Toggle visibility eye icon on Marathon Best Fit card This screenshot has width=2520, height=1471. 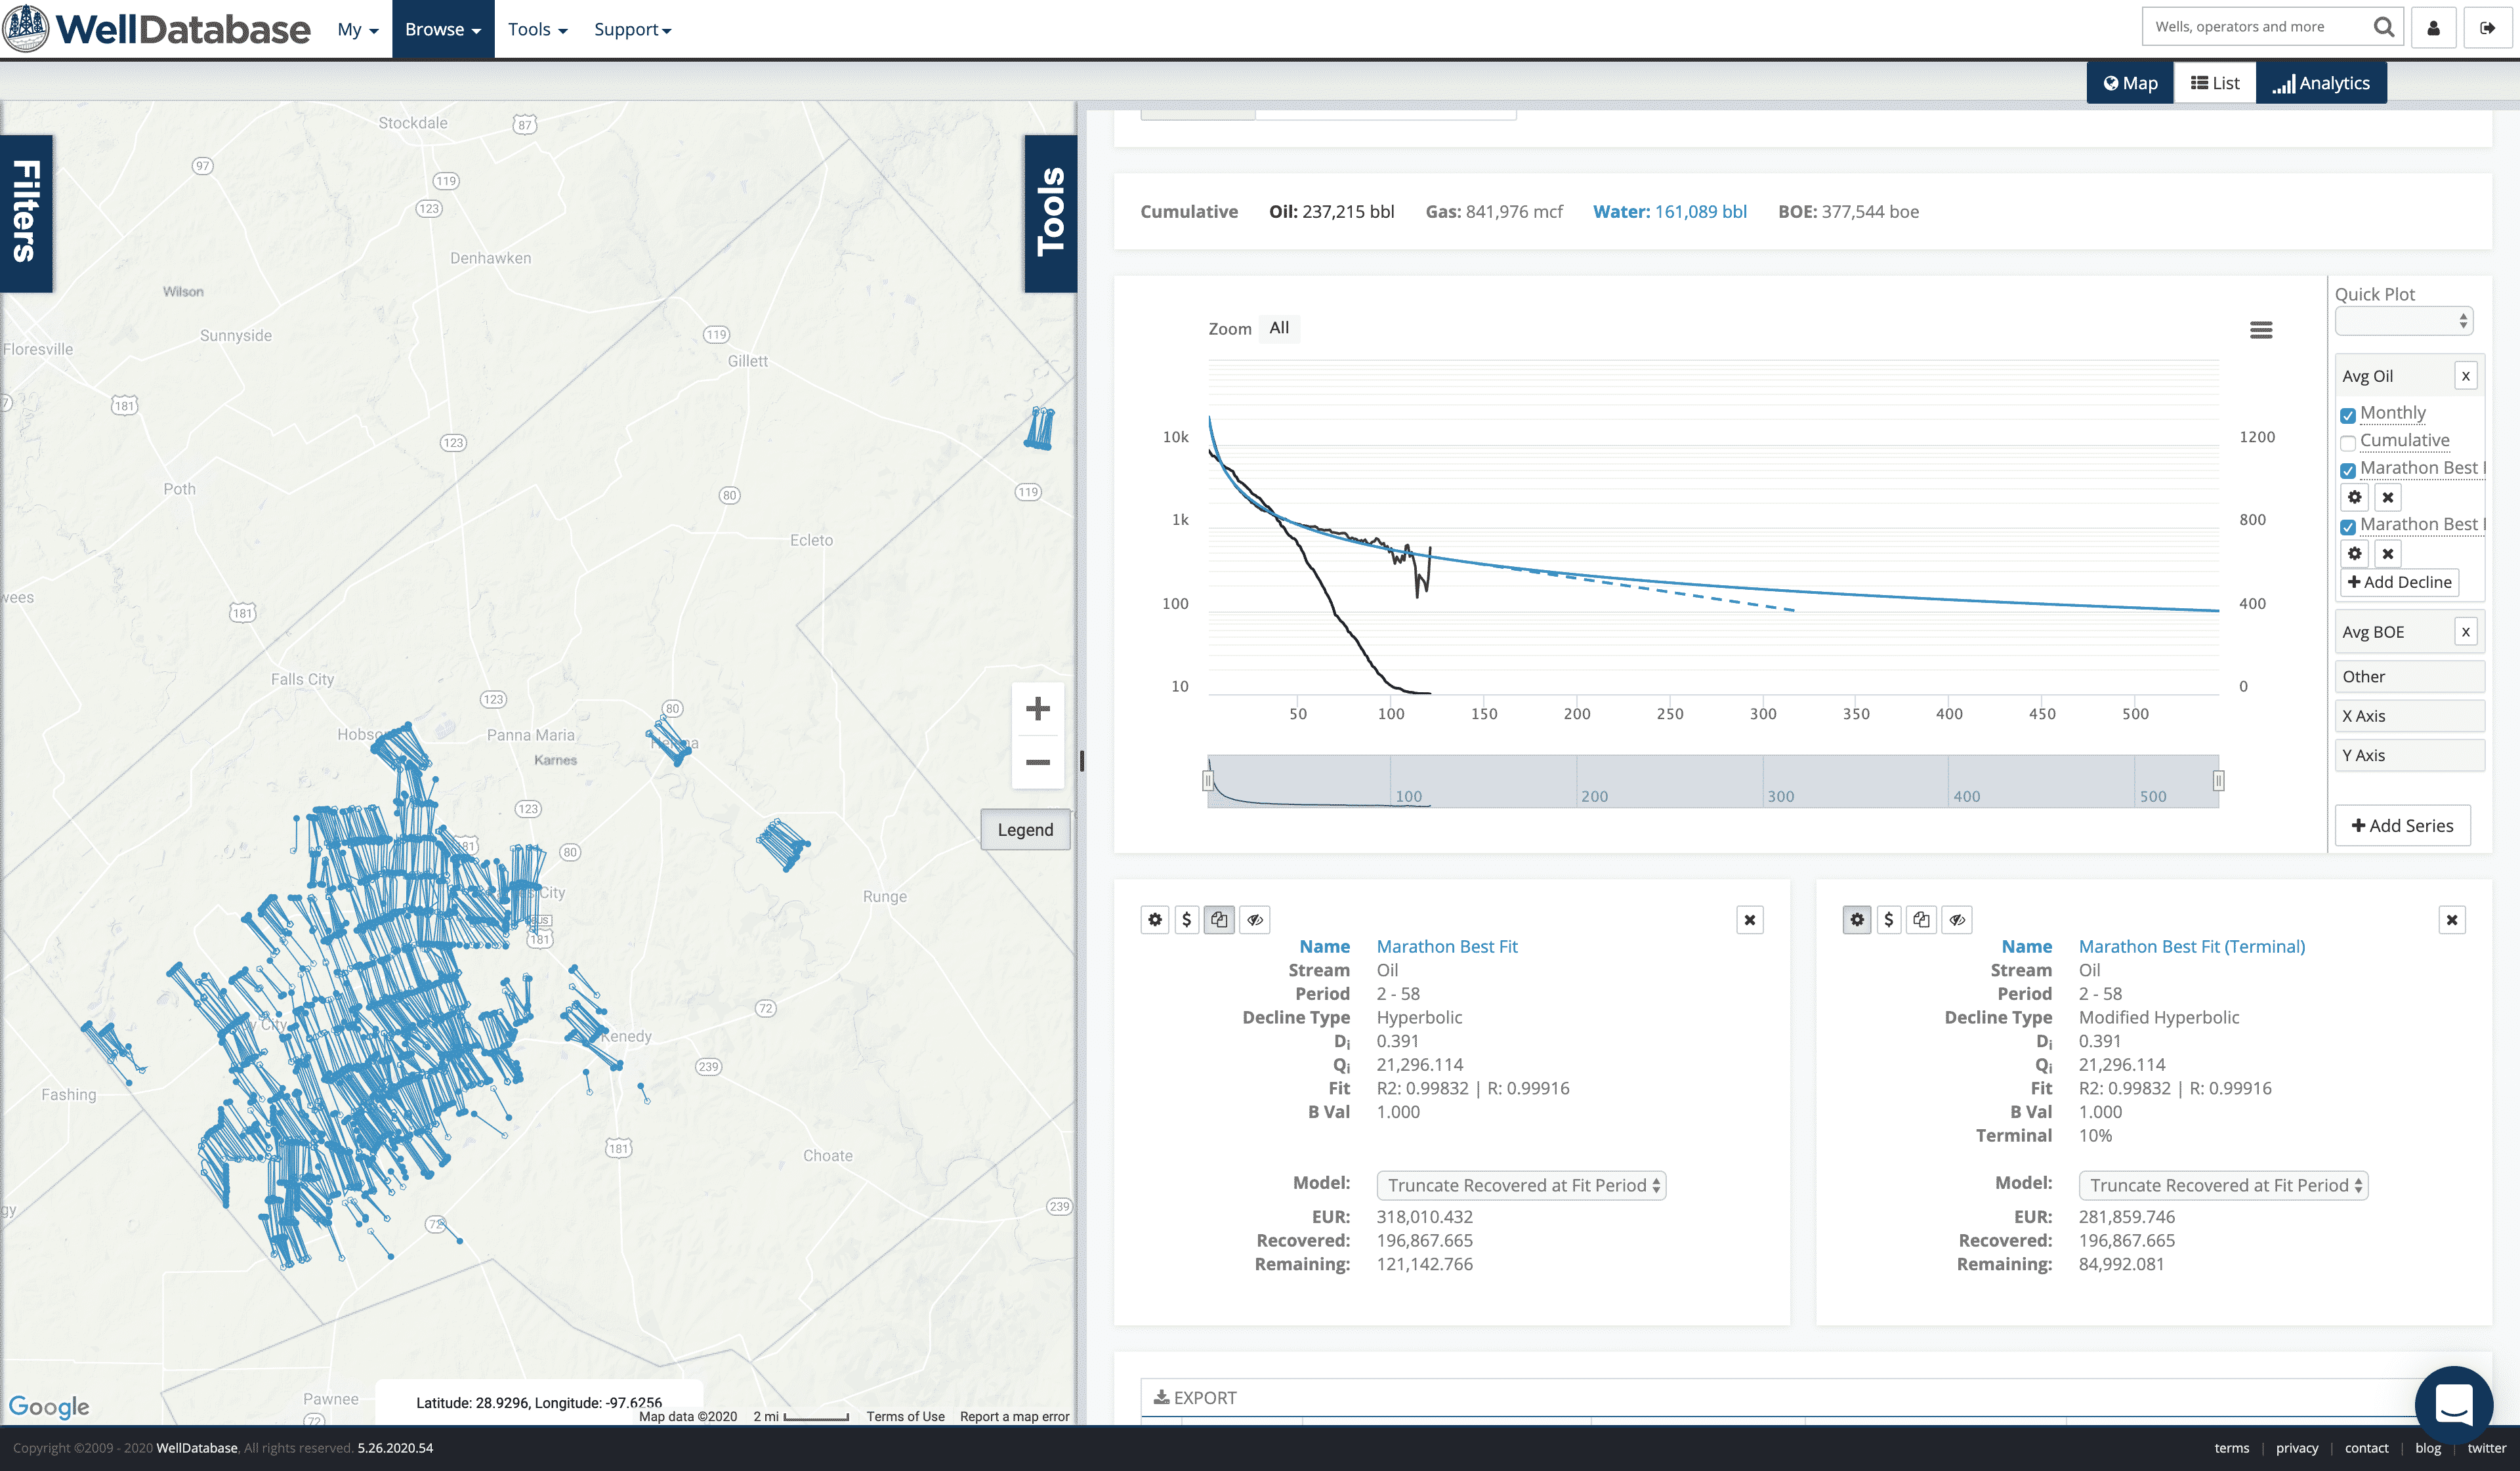click(x=1255, y=920)
